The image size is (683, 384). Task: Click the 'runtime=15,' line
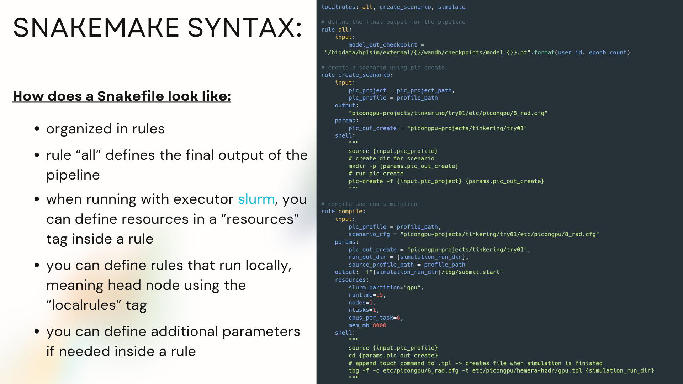coord(367,295)
